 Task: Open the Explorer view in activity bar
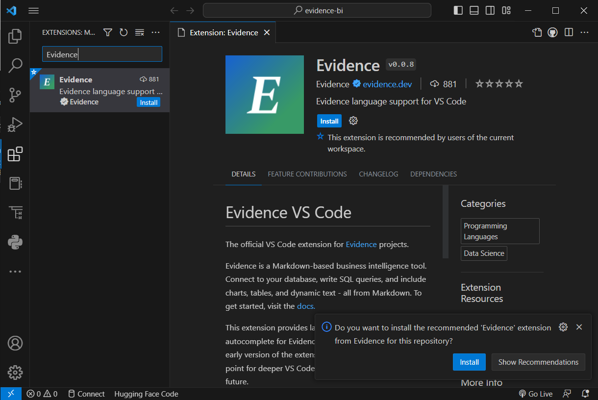pyautogui.click(x=15, y=36)
